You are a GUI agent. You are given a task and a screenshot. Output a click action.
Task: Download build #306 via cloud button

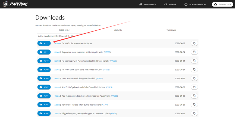tap(44, 96)
